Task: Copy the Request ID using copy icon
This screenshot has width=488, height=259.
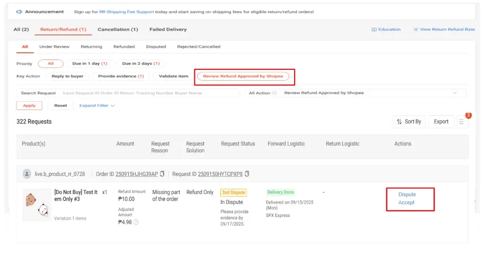Action: click(x=247, y=174)
